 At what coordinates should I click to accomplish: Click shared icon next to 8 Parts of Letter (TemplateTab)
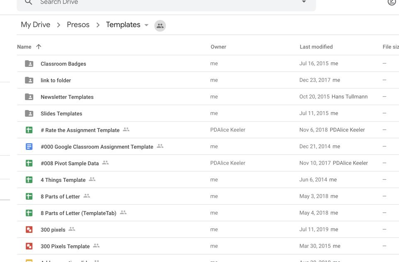[123, 212]
